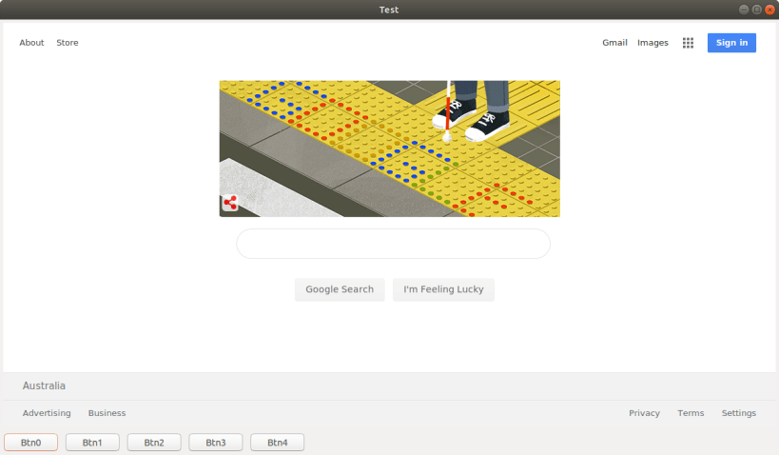Close the Test window
This screenshot has width=779, height=455.
coord(769,10)
